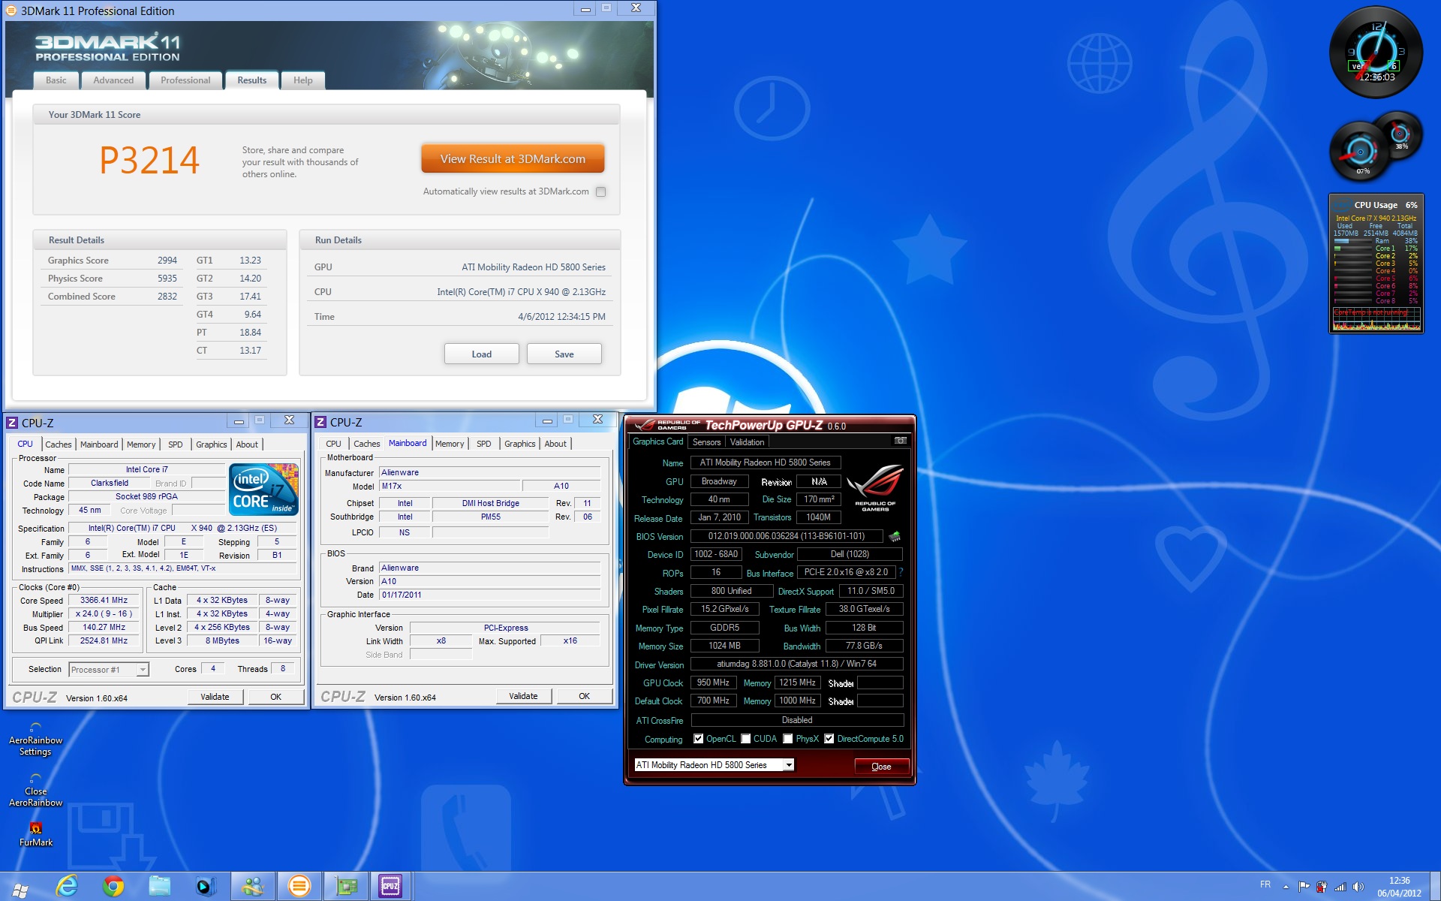1441x901 pixels.
Task: Launch Internet Explorer from the taskbar
Action: pos(67,887)
